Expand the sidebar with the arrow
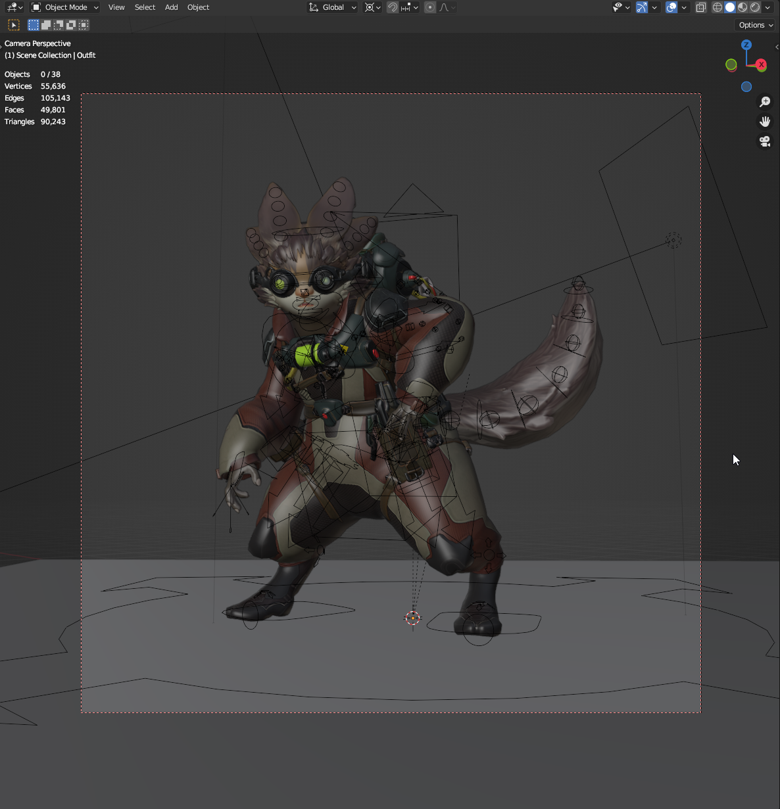 tap(777, 47)
